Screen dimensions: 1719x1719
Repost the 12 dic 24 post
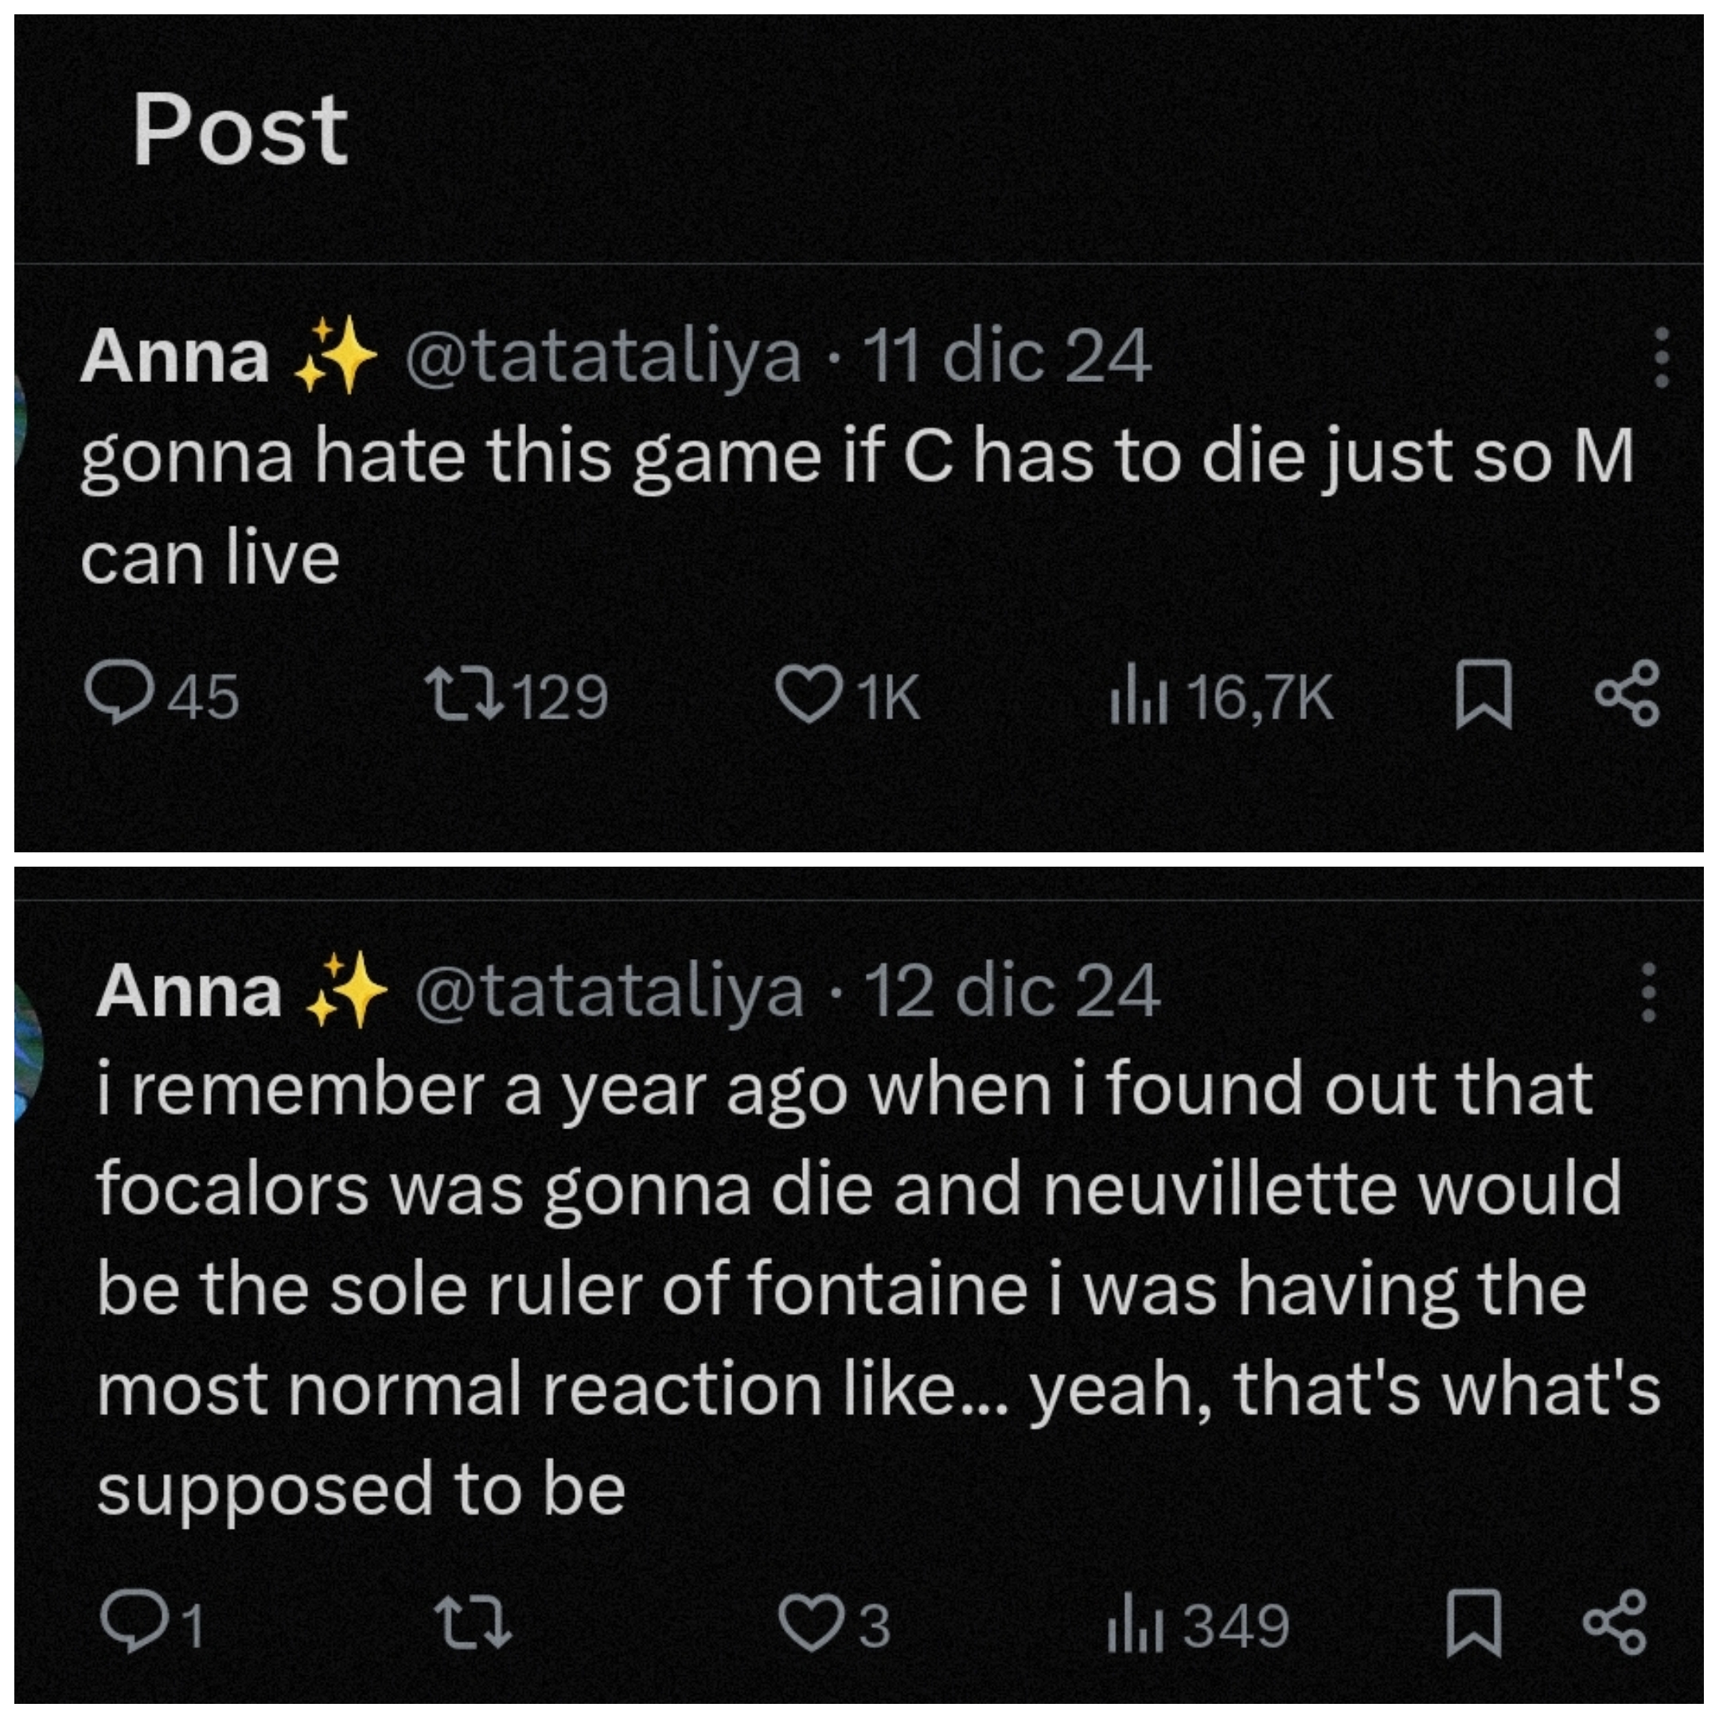pos(473,1622)
